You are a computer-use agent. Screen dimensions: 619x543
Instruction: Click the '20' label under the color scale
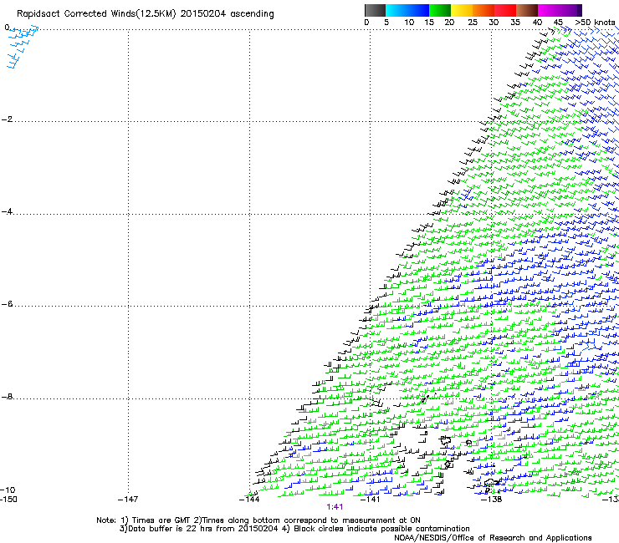449,23
